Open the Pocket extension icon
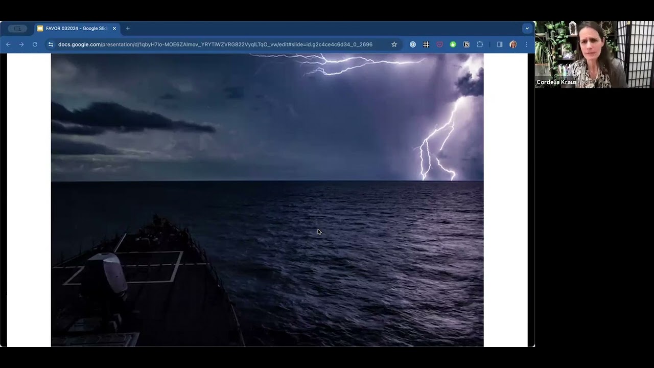This screenshot has width=654, height=368. tap(439, 44)
